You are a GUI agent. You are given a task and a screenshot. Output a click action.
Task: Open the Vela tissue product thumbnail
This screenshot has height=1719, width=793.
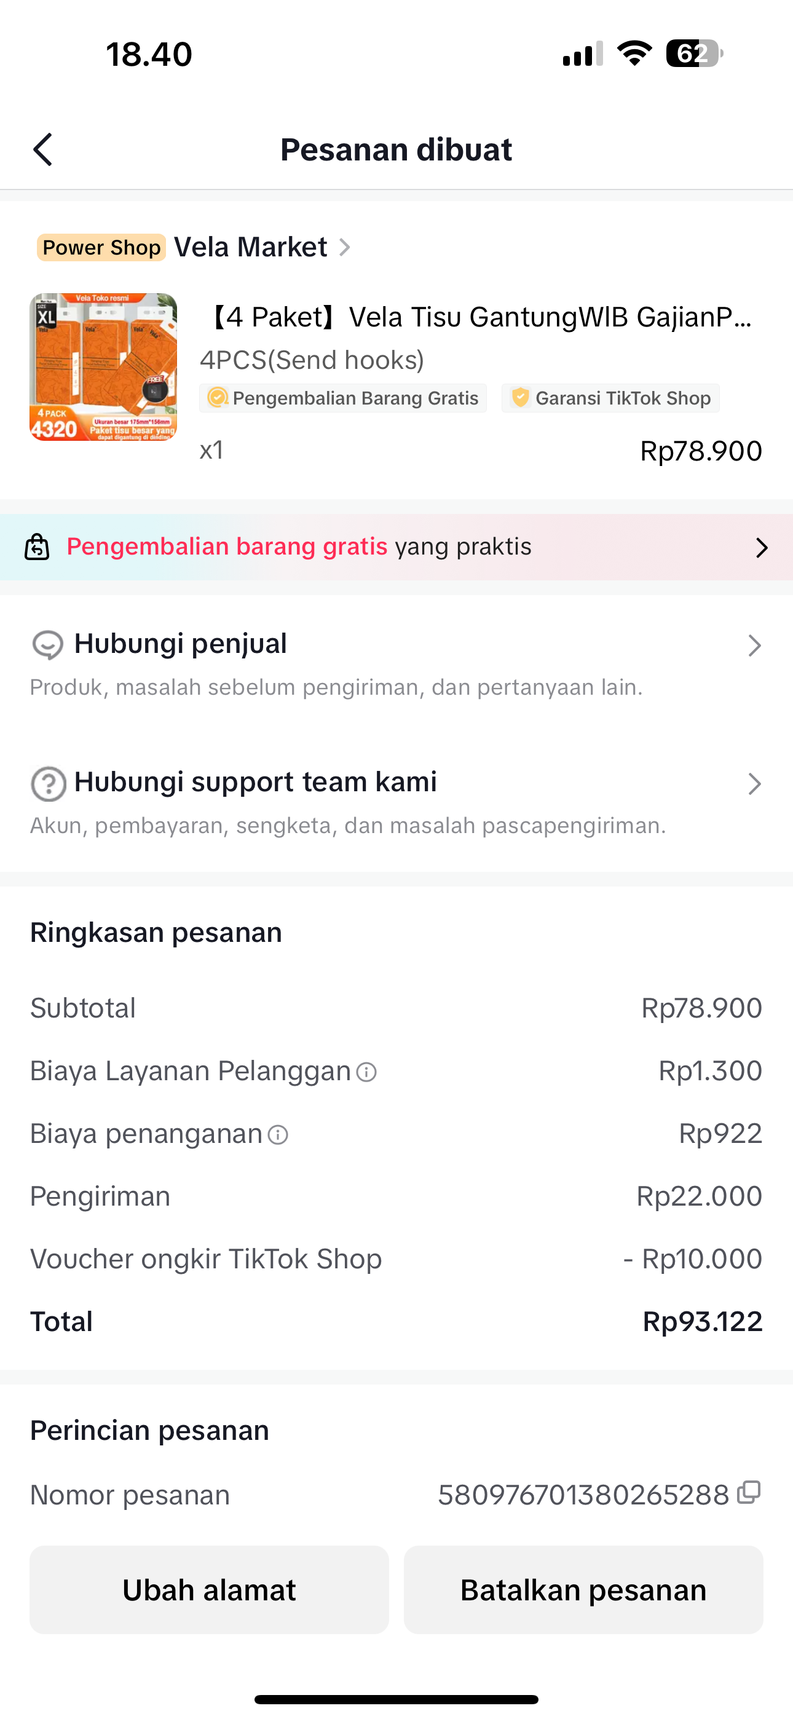tap(103, 367)
